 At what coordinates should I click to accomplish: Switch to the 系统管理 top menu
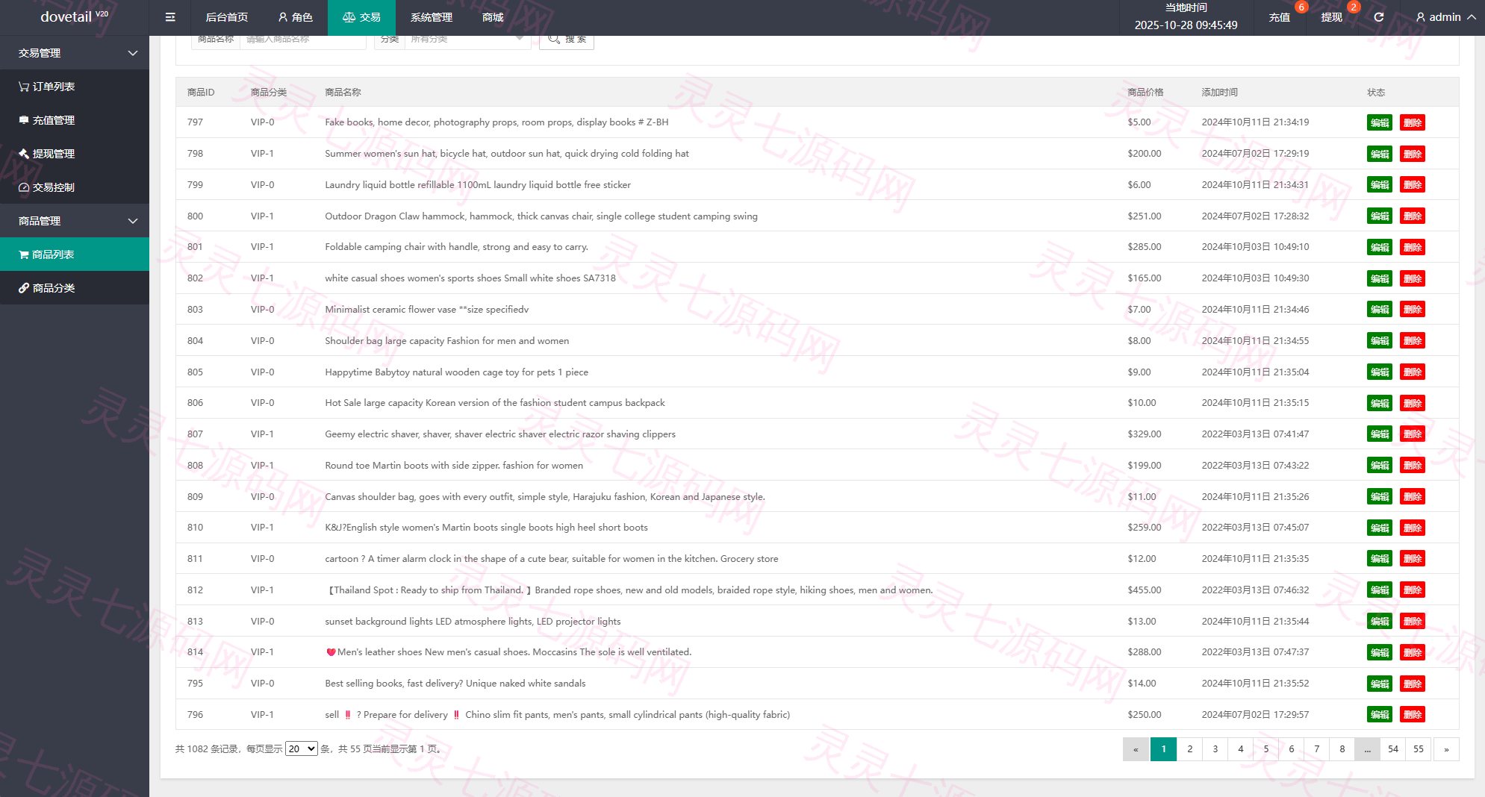tap(432, 17)
